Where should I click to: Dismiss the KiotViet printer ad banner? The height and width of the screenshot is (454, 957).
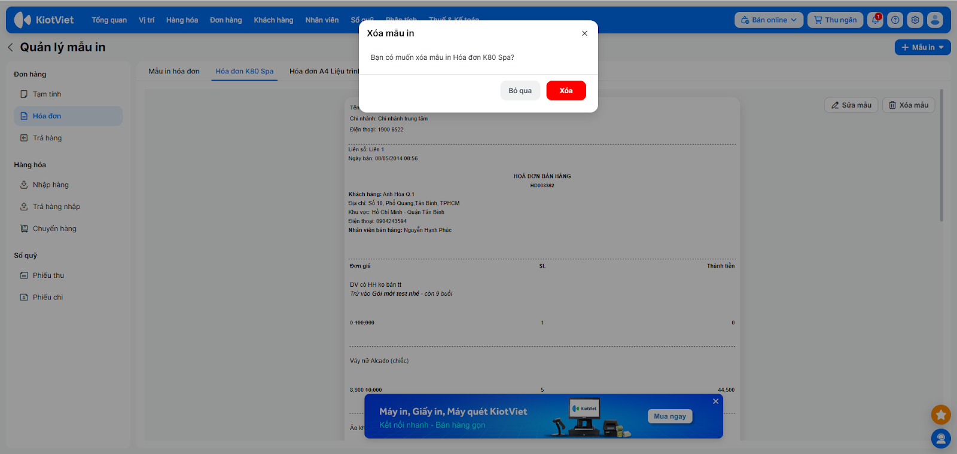click(715, 401)
